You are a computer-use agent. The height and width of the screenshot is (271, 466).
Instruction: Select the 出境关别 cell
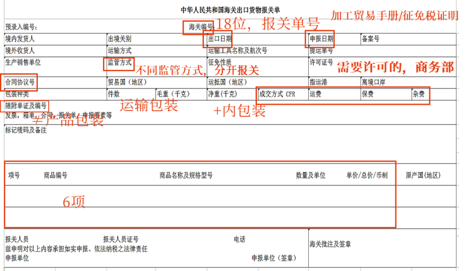coord(157,39)
